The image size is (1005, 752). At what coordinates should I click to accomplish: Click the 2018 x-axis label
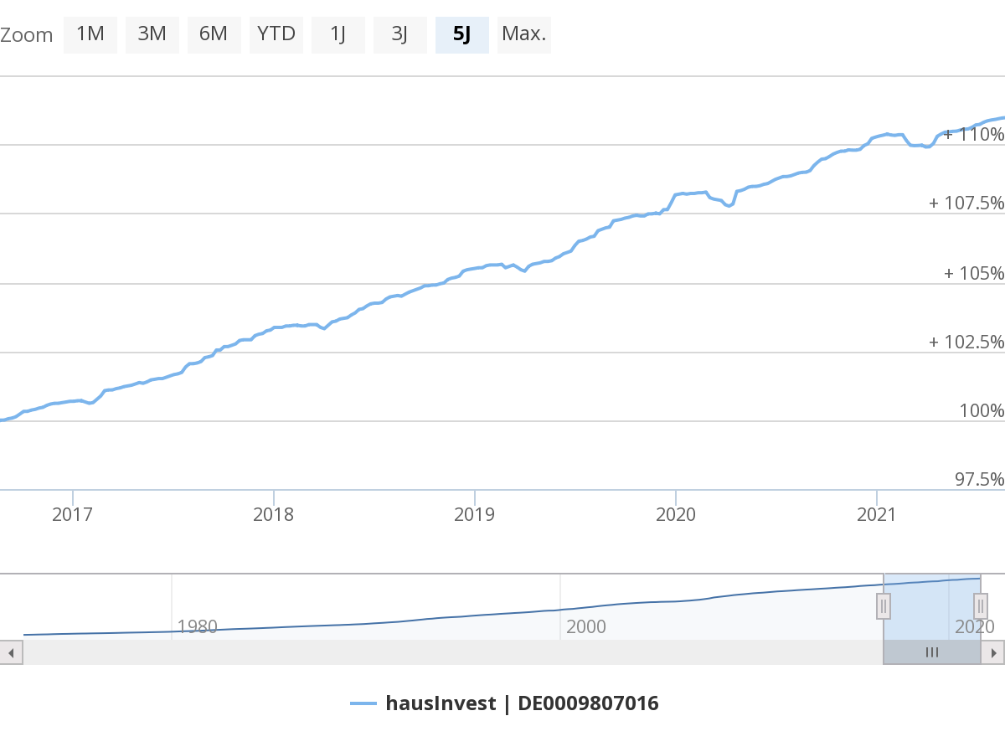273,514
